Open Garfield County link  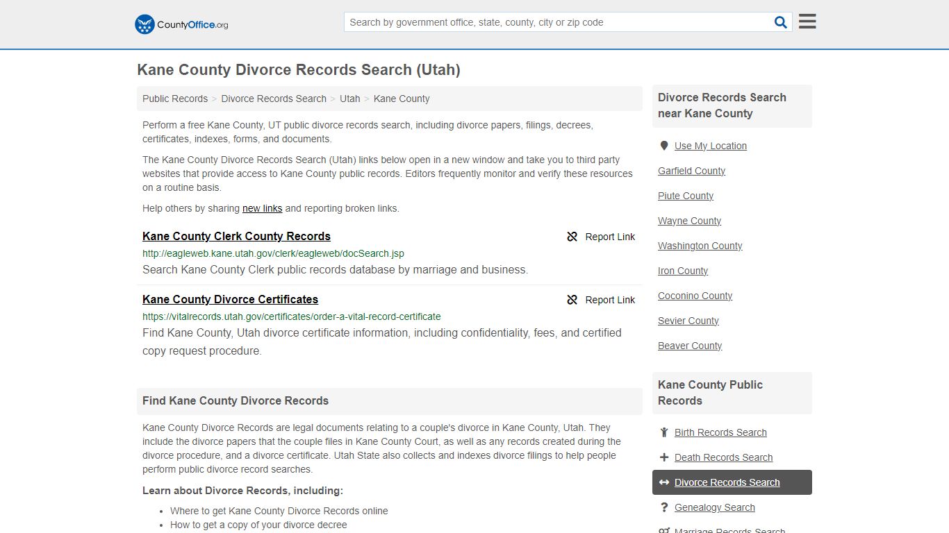[x=691, y=171]
